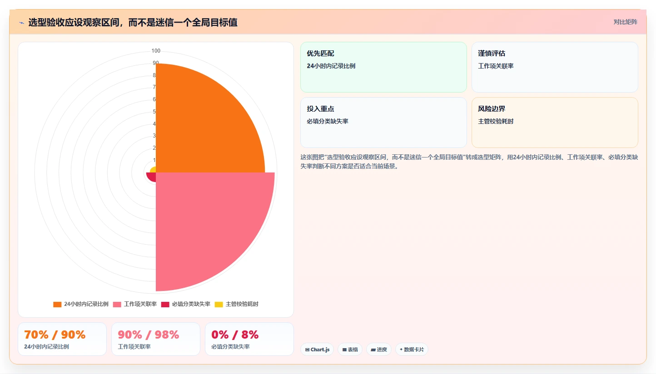Click the axis label 100 on chart
Image resolution: width=656 pixels, height=374 pixels.
pyautogui.click(x=156, y=51)
